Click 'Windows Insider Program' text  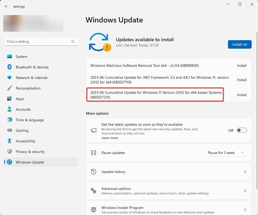tap(122, 208)
